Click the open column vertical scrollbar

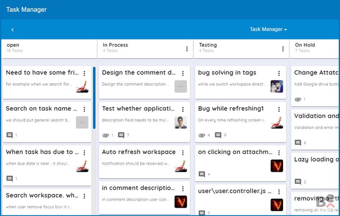(94, 97)
